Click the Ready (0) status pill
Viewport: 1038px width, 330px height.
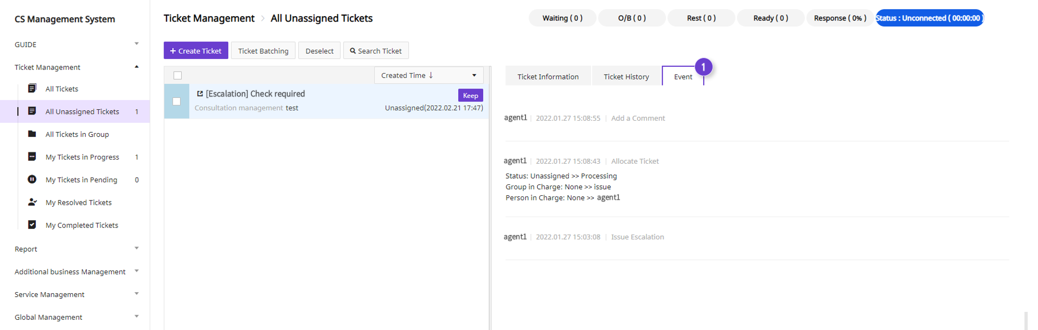771,18
